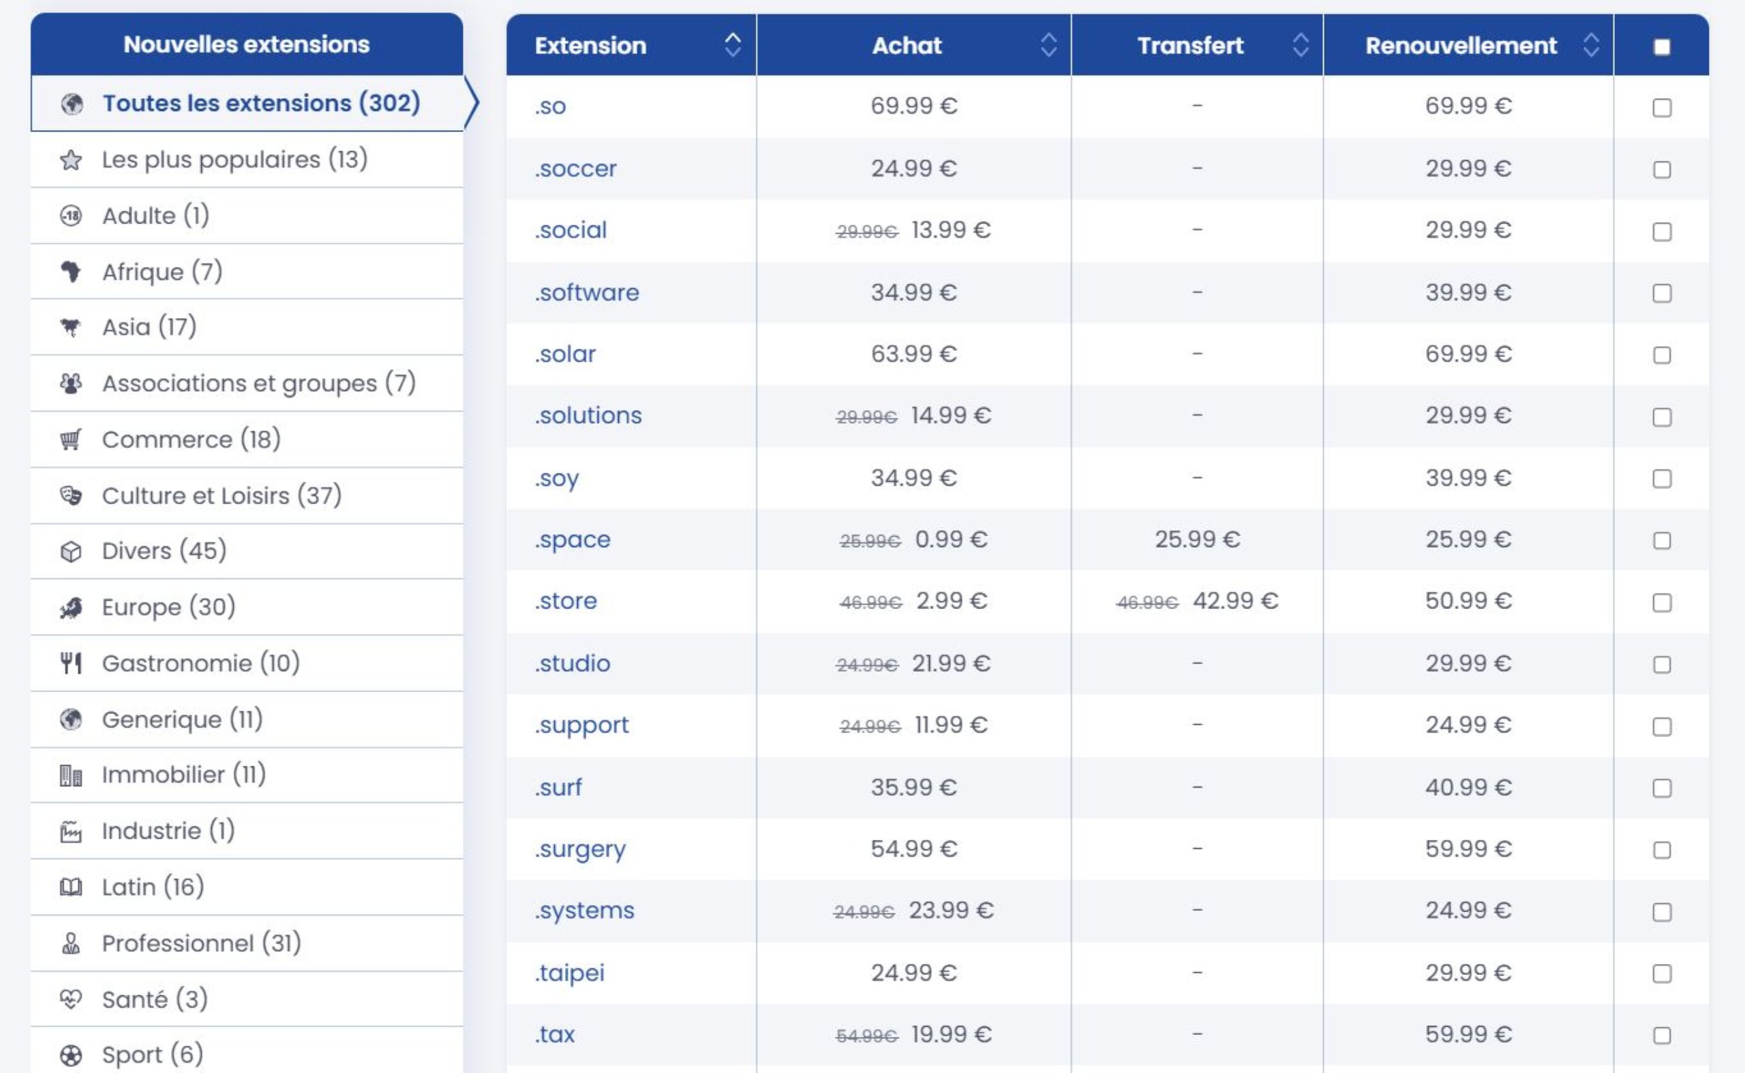Sort by Renouvellement column arrows
1745x1073 pixels.
(1591, 45)
